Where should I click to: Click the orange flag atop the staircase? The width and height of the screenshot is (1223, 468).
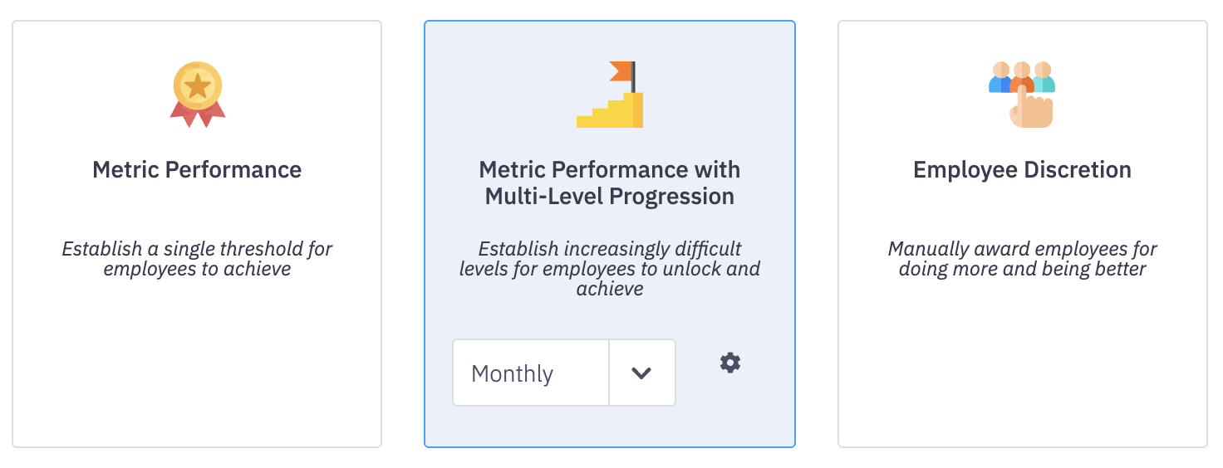(x=620, y=71)
